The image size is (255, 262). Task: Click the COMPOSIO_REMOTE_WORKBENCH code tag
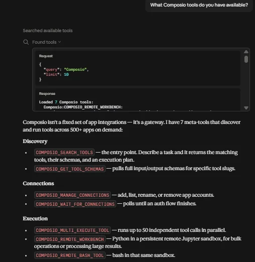point(70,239)
